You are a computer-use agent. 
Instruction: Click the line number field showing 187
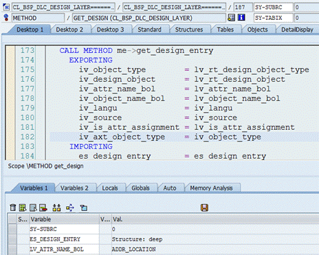click(243, 7)
